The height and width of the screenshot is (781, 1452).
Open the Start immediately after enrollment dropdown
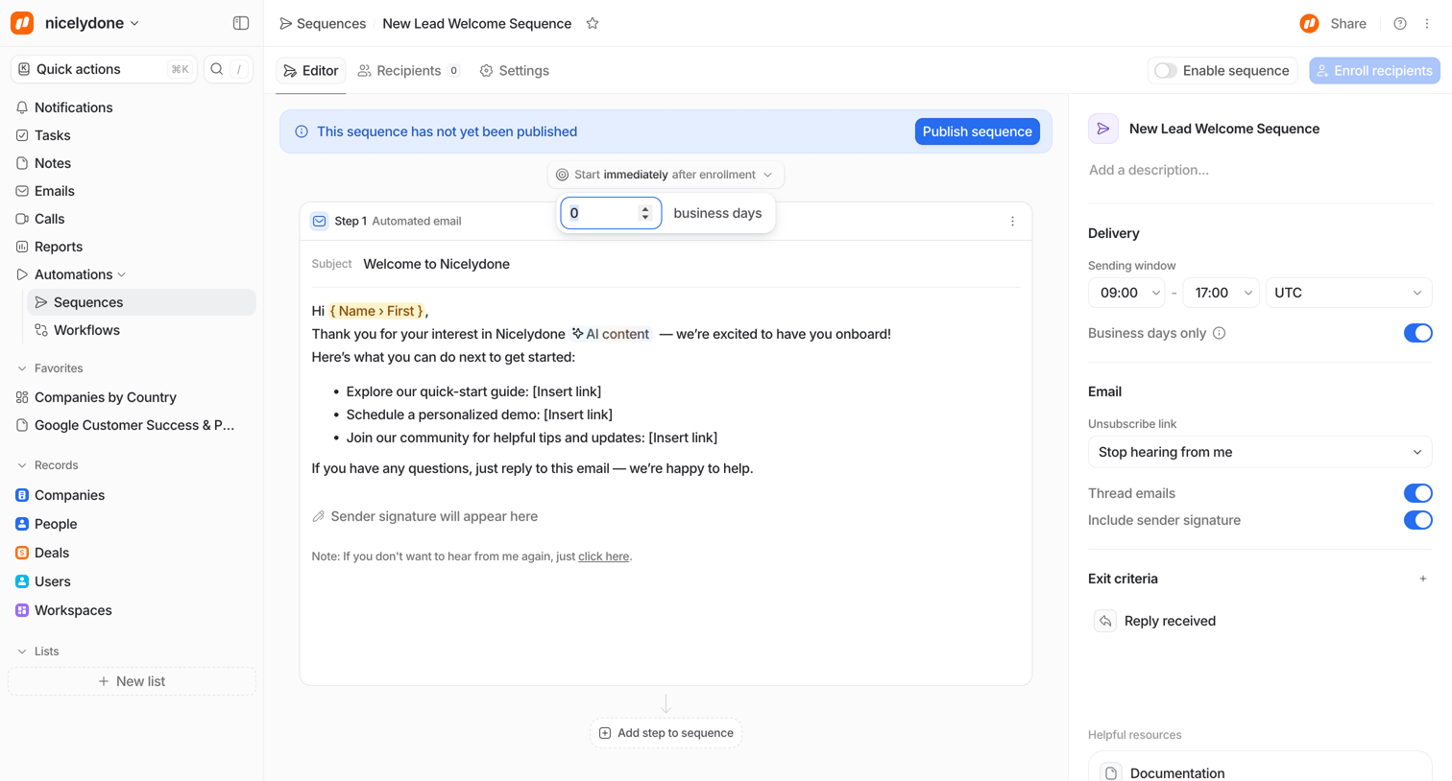(665, 175)
